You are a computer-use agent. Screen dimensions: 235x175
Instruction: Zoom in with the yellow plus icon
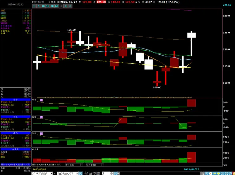pos(218,173)
